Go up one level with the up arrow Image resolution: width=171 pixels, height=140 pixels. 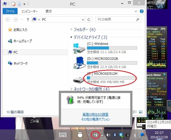(28, 20)
